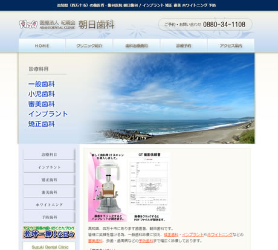Select 診療予約 in the navigation bar
278x250 pixels.
[184, 46]
